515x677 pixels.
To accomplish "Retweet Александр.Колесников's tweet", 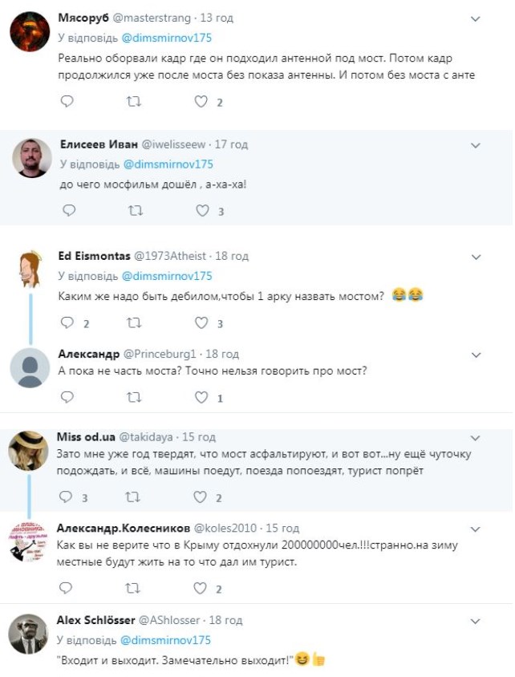I will (136, 588).
